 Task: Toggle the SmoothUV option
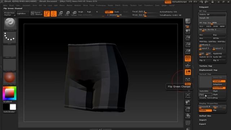[219, 88]
